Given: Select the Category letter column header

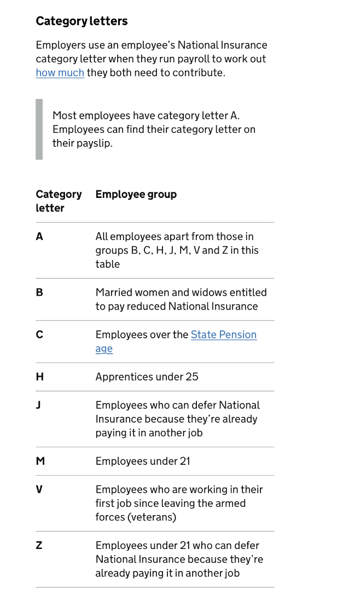Looking at the screenshot, I should [x=59, y=201].
